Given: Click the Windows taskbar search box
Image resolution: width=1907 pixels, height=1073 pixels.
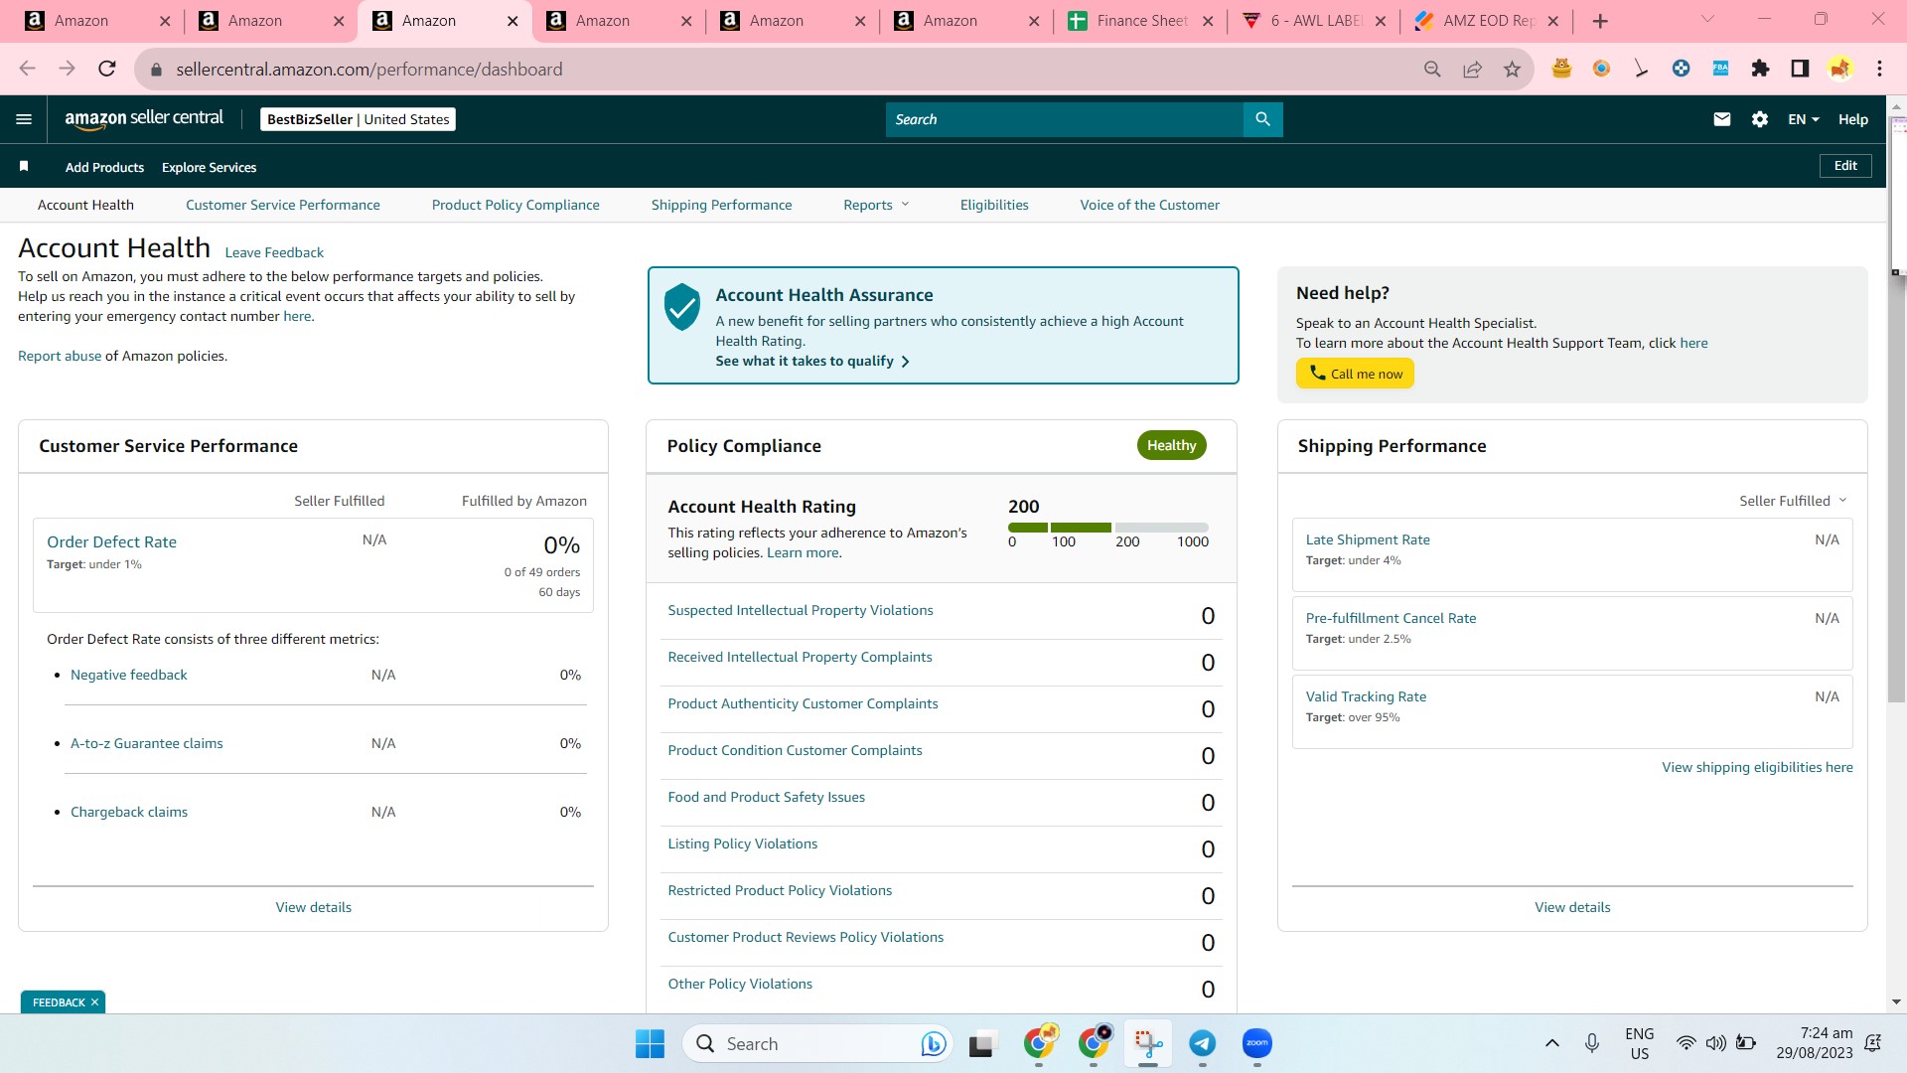Looking at the screenshot, I should click(816, 1043).
